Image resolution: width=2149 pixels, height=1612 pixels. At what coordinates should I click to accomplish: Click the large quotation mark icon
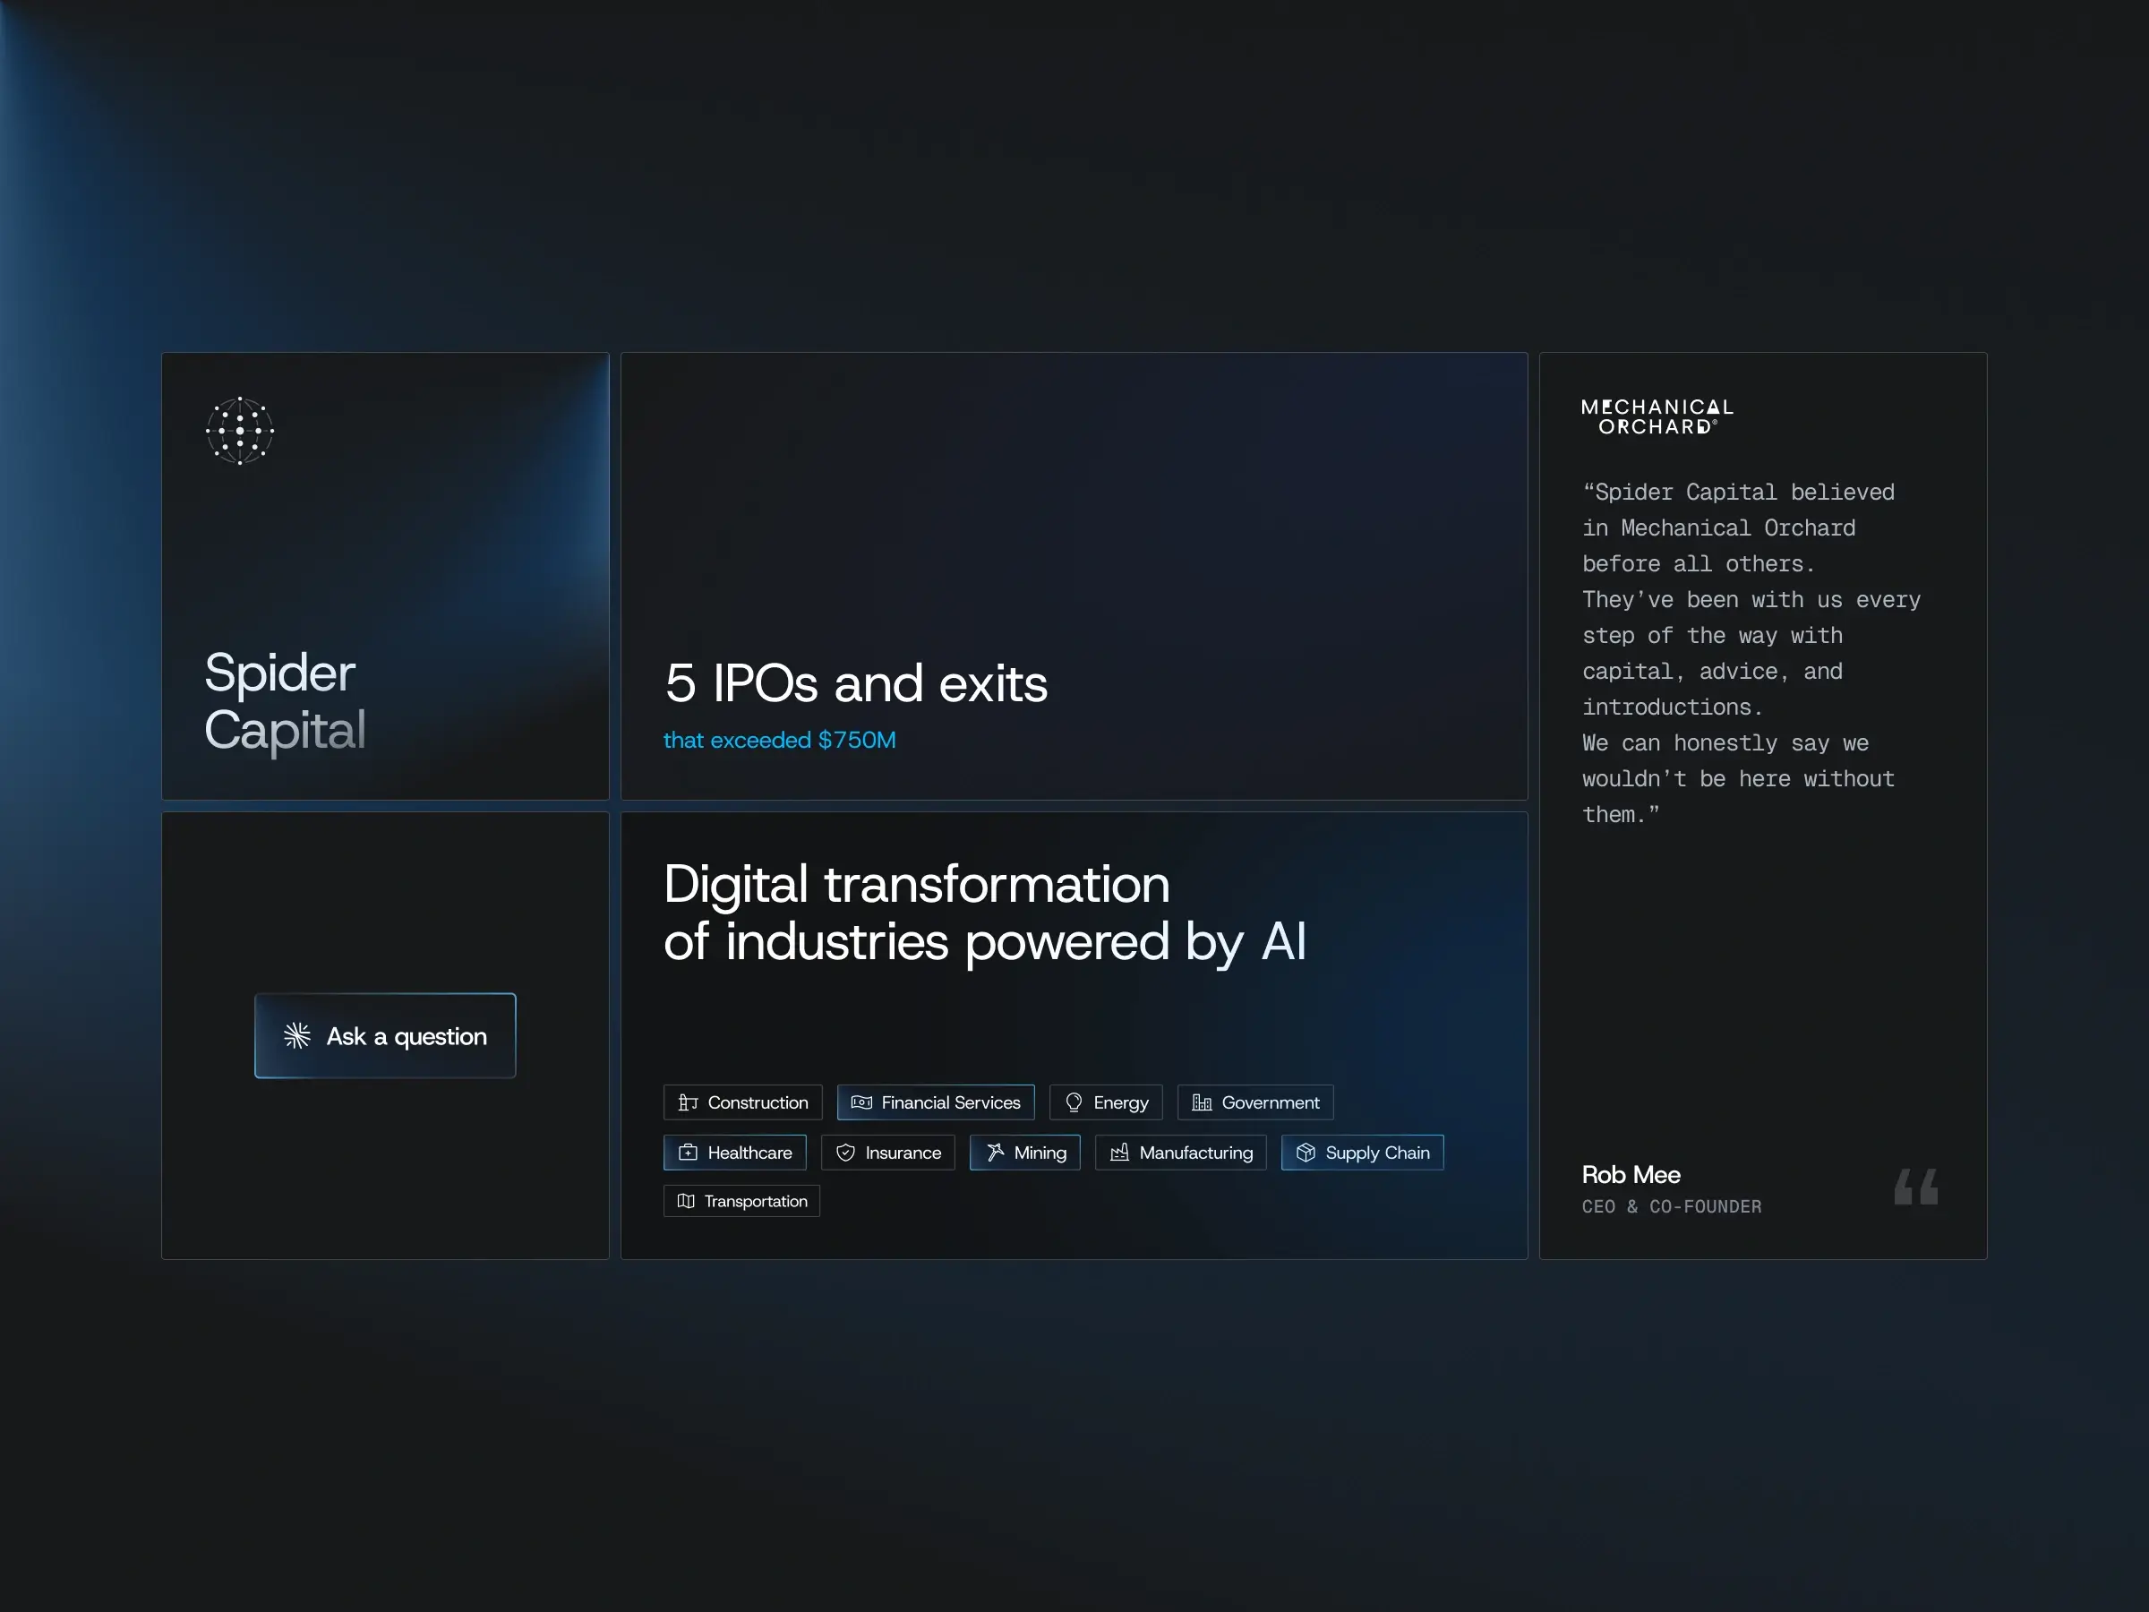[1916, 1187]
